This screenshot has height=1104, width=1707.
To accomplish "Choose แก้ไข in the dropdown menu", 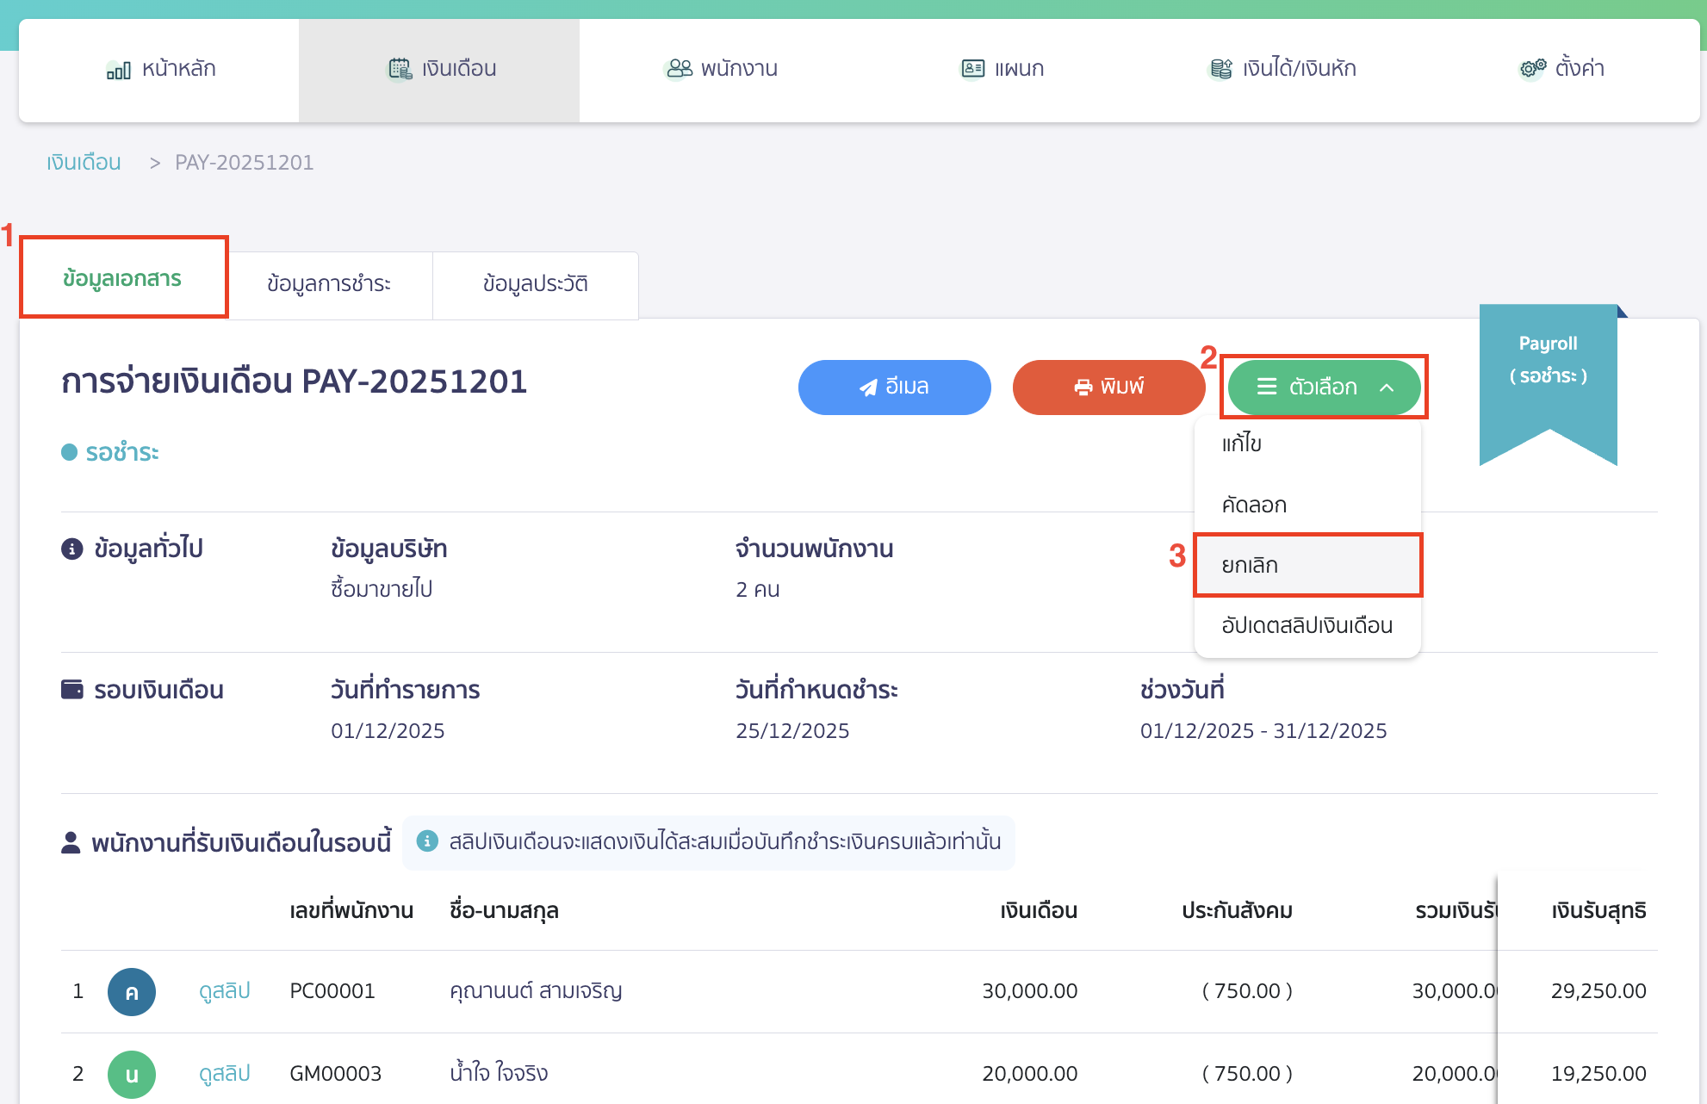I will point(1241,443).
